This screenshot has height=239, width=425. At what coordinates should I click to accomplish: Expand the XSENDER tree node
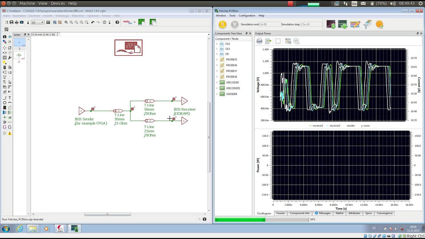pos(217,94)
